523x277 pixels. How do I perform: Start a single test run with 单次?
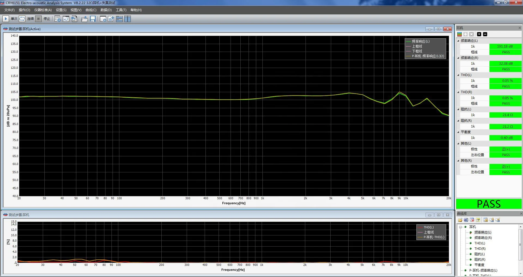point(5,19)
